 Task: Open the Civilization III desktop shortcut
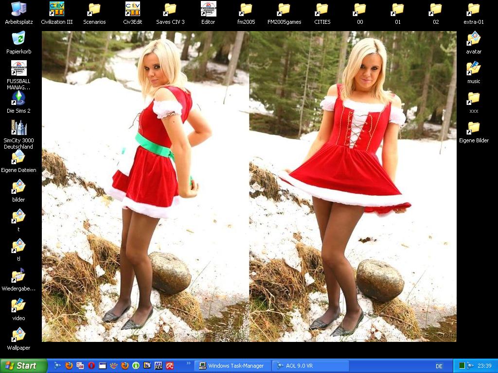point(57,9)
